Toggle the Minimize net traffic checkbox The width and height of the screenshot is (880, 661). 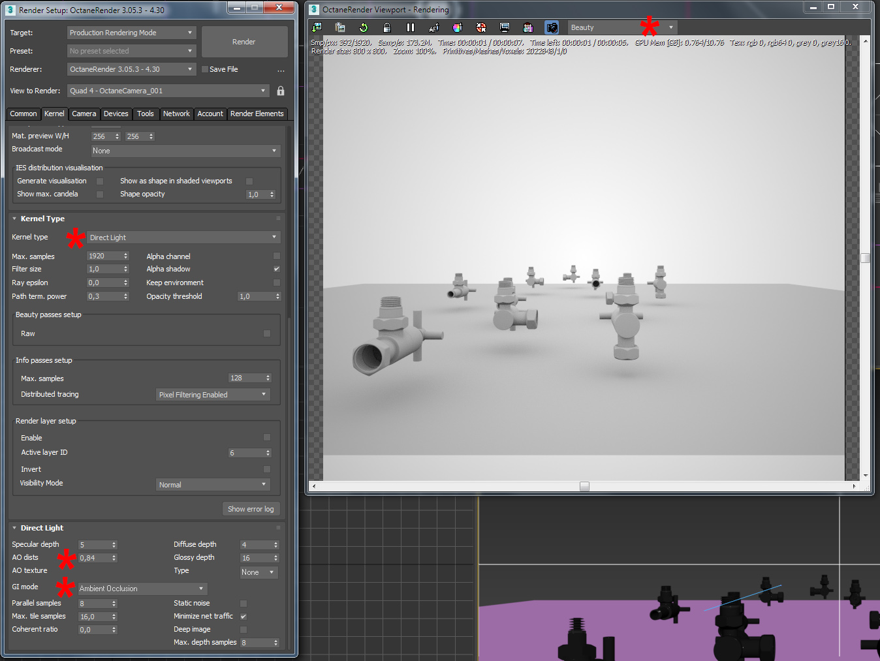[x=244, y=617]
